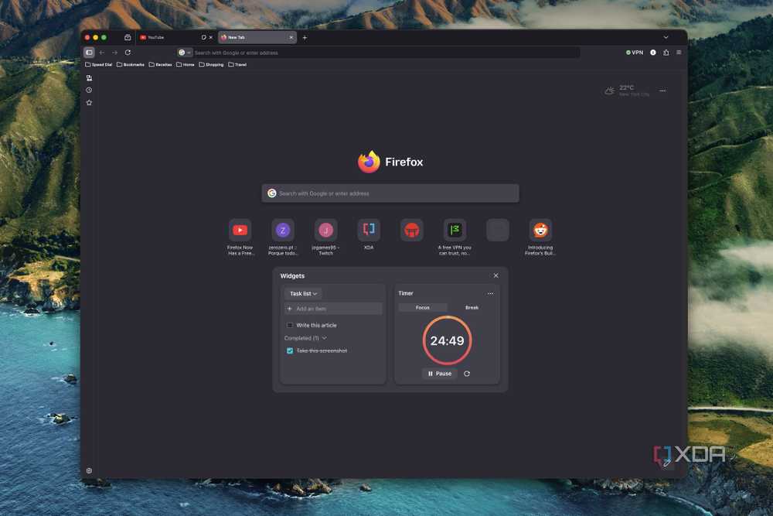
Task: Open the Timer widget options menu
Action: click(491, 293)
